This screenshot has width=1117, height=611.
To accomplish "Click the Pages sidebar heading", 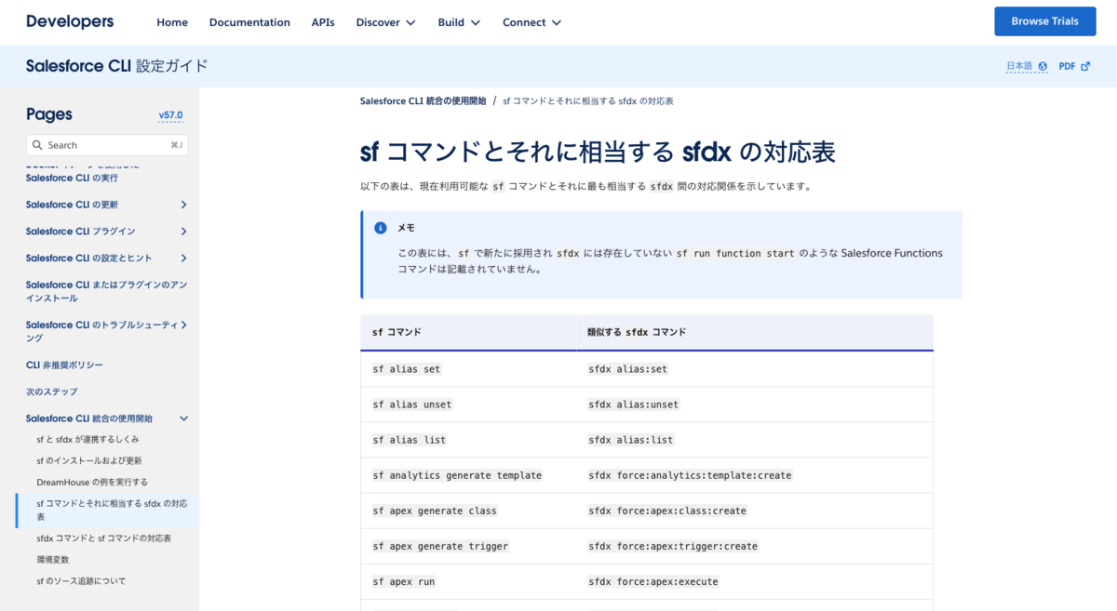I will tap(49, 114).
